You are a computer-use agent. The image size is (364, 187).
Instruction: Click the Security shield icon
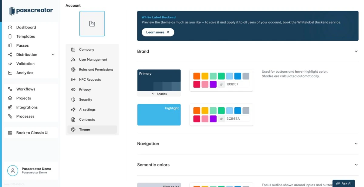click(73, 100)
